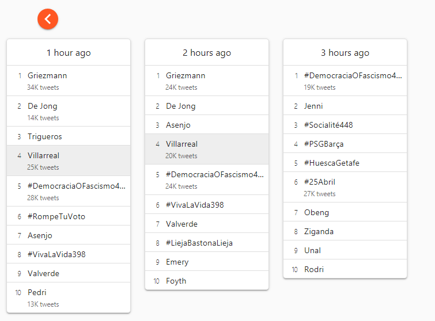This screenshot has width=435, height=321.
Task: Open the #RompeTuVoto hashtag
Action: click(x=56, y=216)
